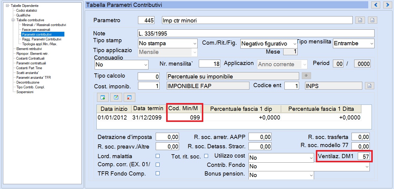This screenshot has height=189, width=394.
Task: Click the lookup icon beside INPS field
Action: coord(369,86)
